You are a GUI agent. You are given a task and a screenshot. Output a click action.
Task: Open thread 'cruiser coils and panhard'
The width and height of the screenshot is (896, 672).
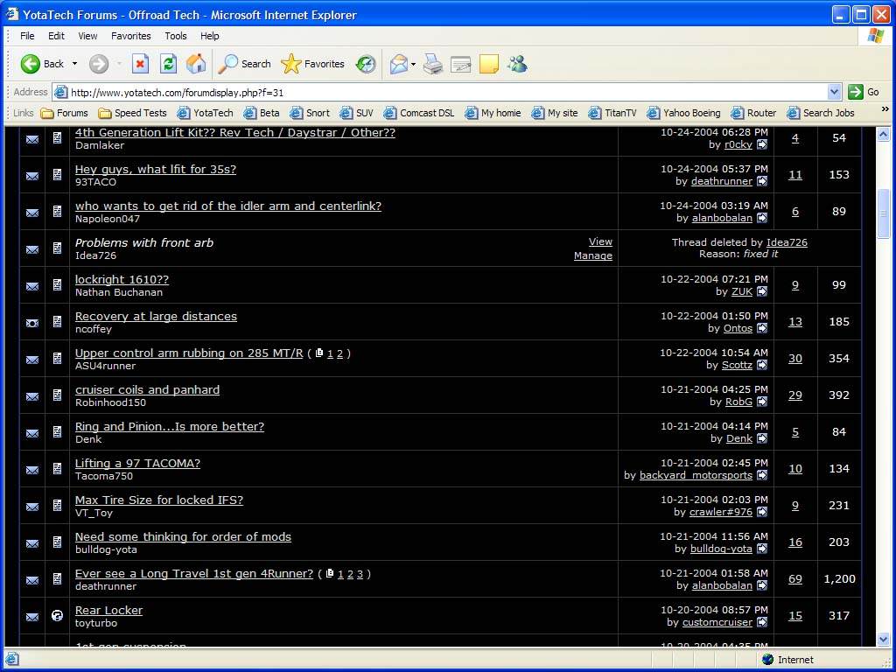pyautogui.click(x=147, y=389)
